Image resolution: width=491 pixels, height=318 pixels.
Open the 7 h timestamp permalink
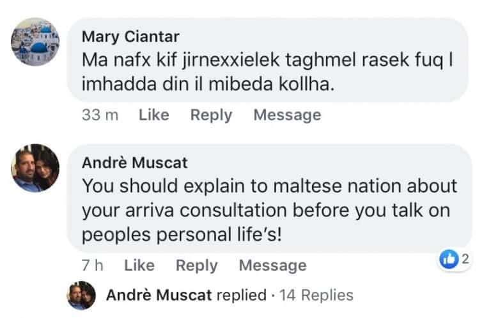click(x=93, y=264)
